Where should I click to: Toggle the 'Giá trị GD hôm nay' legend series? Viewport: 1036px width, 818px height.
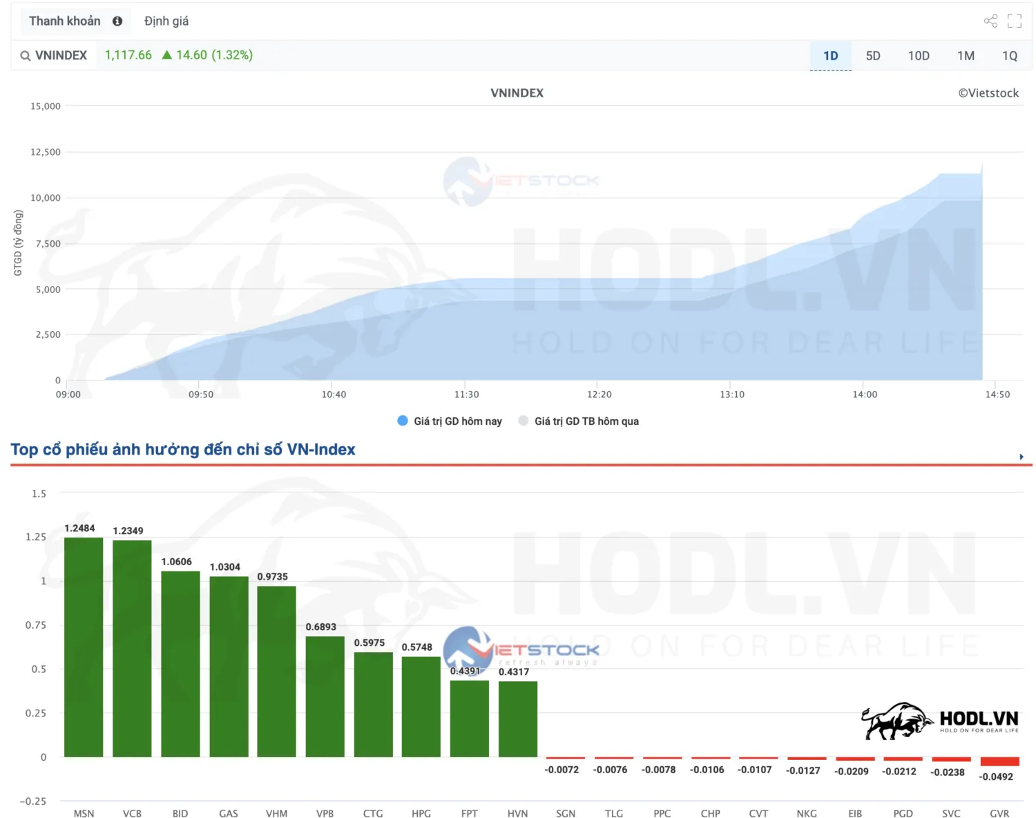[x=450, y=421]
